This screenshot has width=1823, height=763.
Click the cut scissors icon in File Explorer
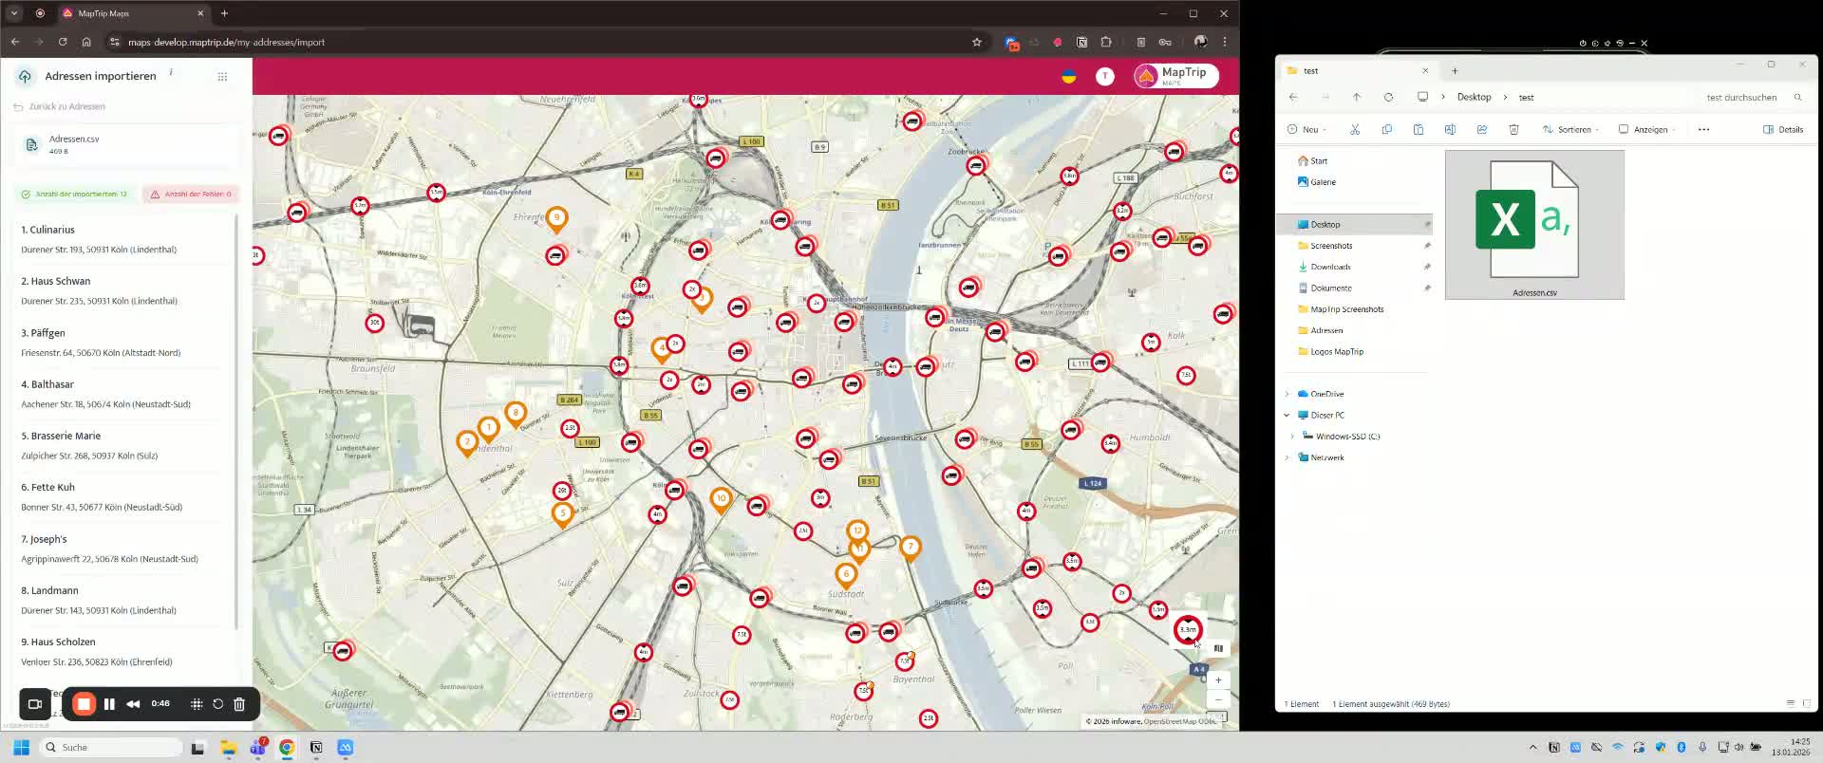point(1355,129)
